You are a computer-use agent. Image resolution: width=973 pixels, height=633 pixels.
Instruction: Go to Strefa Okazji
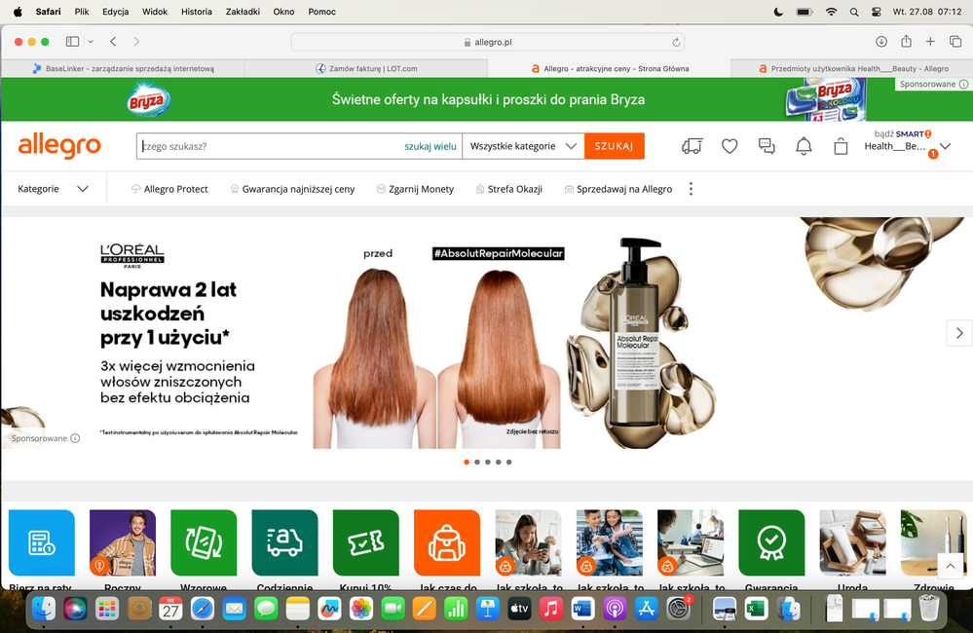508,189
